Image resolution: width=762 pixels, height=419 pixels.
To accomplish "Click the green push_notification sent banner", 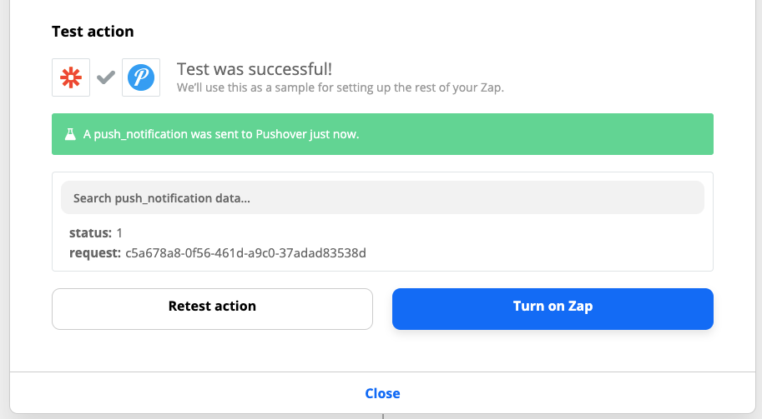I will (x=501, y=134).
